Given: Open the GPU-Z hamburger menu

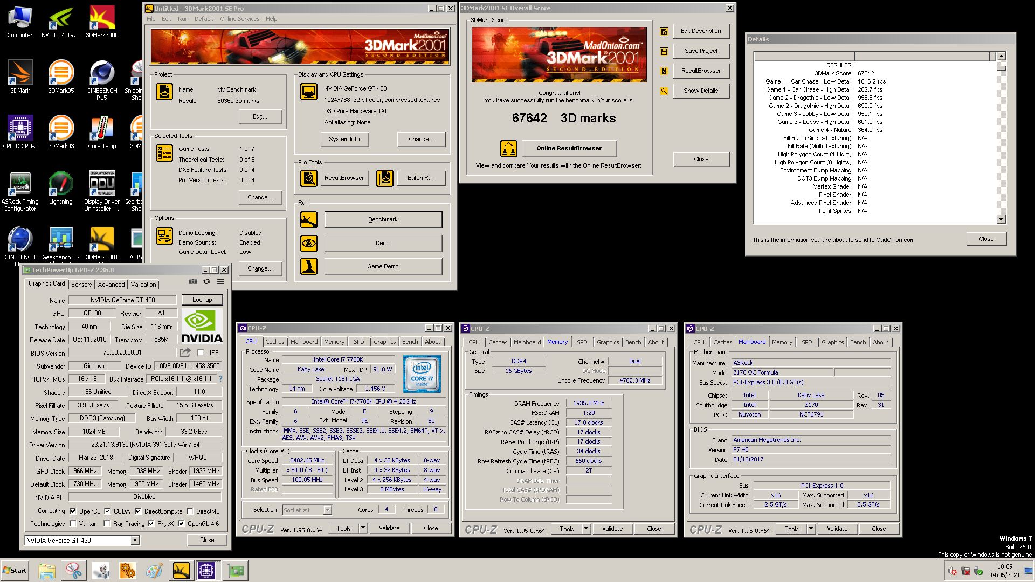Looking at the screenshot, I should [x=221, y=281].
